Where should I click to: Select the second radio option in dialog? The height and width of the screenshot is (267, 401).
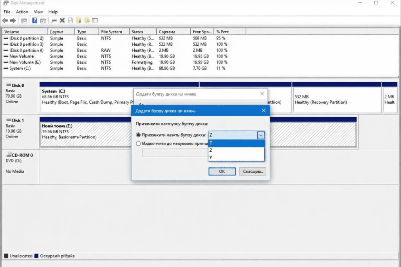[x=138, y=143]
